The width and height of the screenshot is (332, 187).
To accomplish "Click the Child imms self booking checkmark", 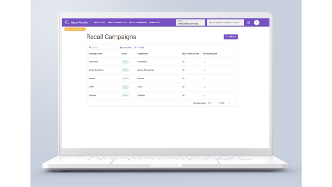I will click(x=204, y=62).
